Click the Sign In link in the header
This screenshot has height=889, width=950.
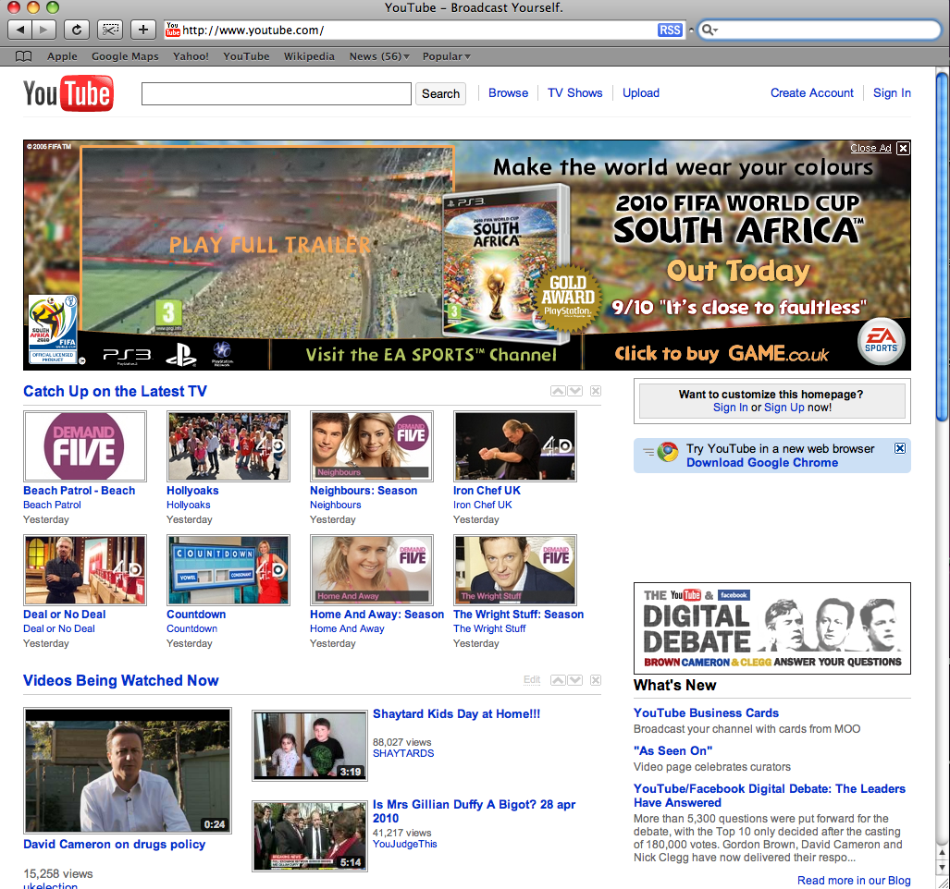[x=892, y=92]
